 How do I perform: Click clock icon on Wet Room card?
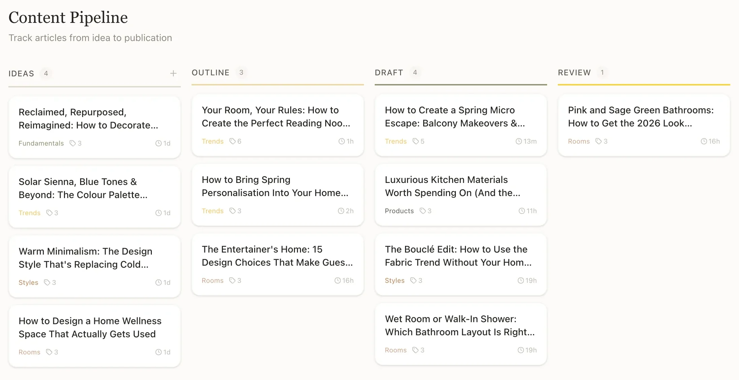[521, 350]
